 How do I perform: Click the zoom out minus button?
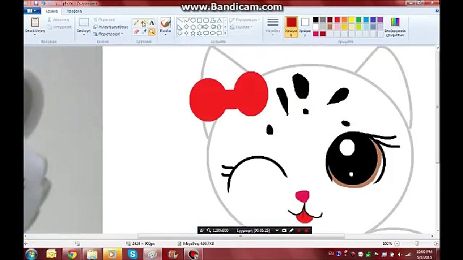(x=397, y=244)
